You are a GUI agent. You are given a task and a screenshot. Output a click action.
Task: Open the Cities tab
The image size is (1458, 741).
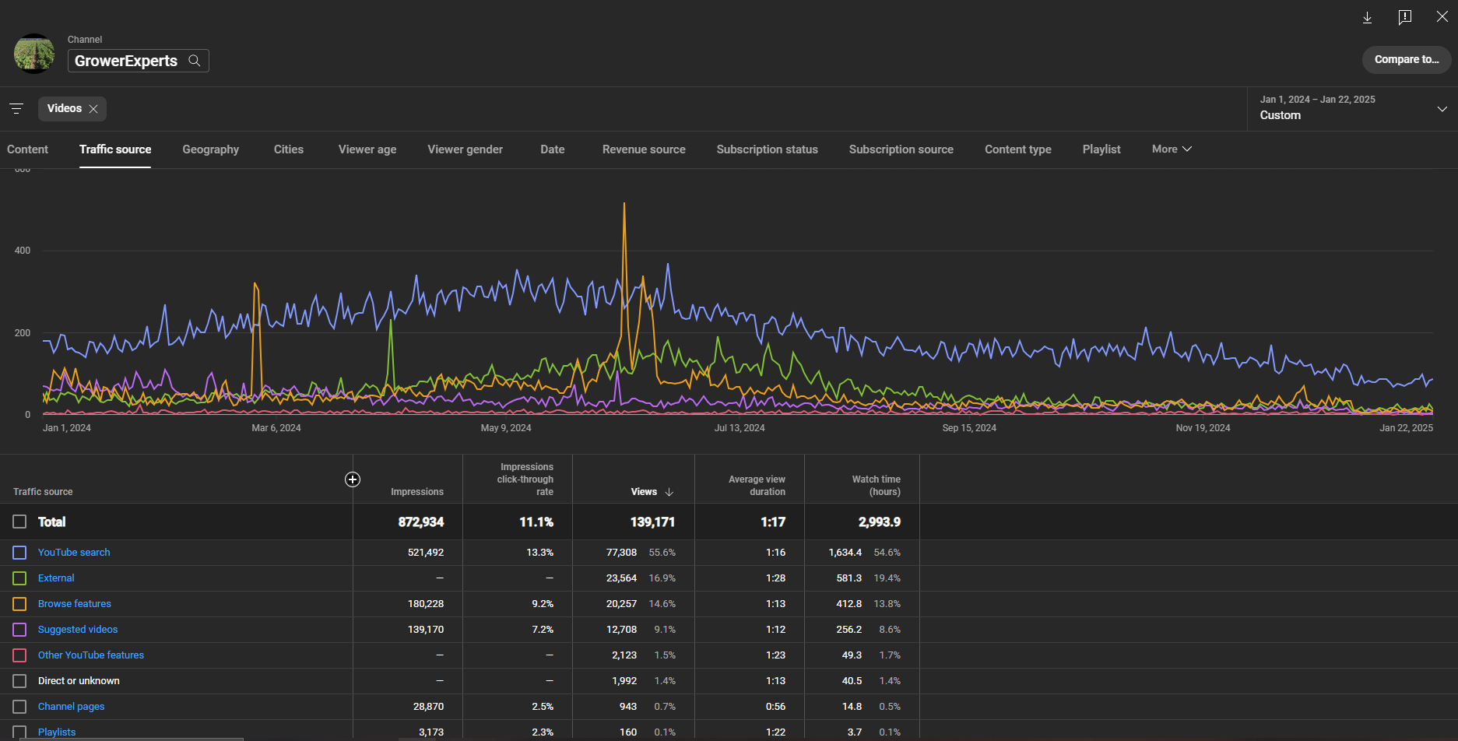pos(289,149)
